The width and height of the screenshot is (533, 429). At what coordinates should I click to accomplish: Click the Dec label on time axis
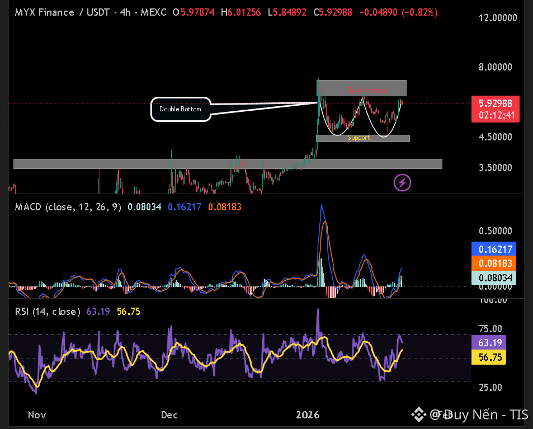click(x=169, y=414)
